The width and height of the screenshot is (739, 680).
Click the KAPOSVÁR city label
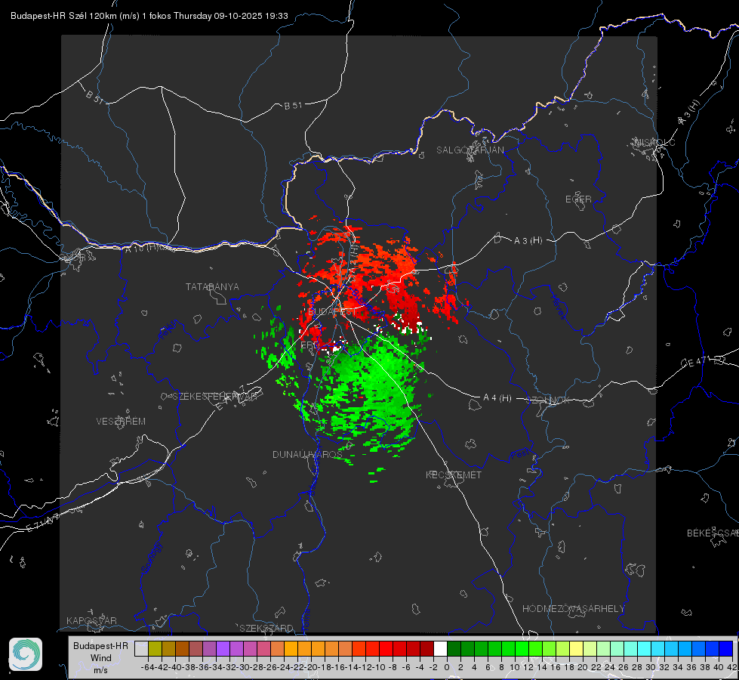coord(91,620)
